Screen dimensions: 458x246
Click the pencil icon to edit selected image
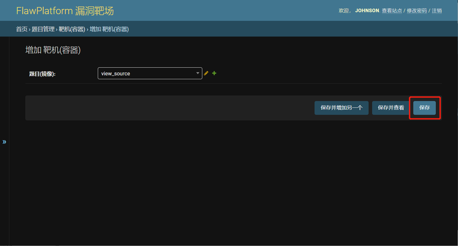click(206, 73)
